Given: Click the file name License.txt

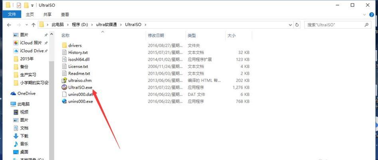Looking at the screenshot, I should click(x=78, y=66).
